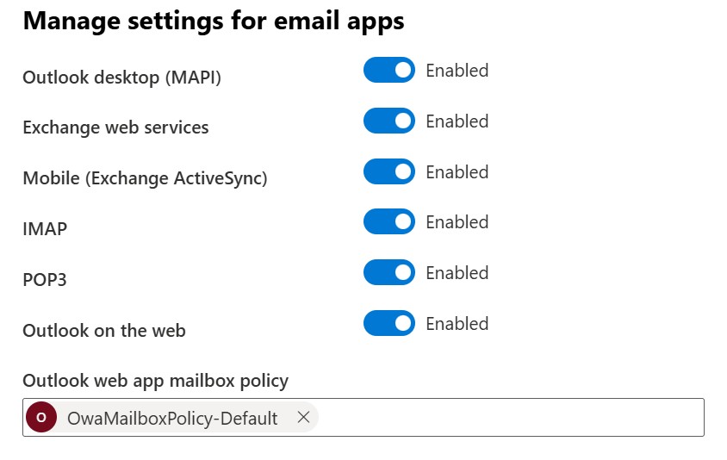This screenshot has height=460, width=727.
Task: Disable Exchange web services toggle
Action: coord(389,121)
